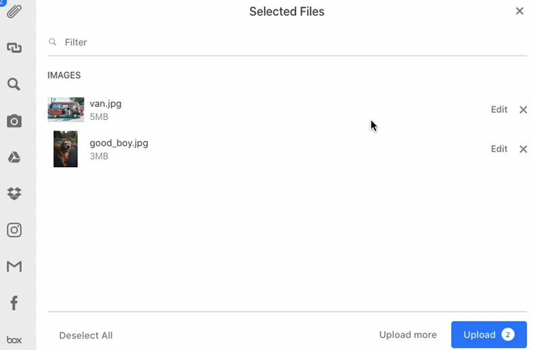Screen dimensions: 533x350
Task: Open the web image search source
Action: coord(14,84)
